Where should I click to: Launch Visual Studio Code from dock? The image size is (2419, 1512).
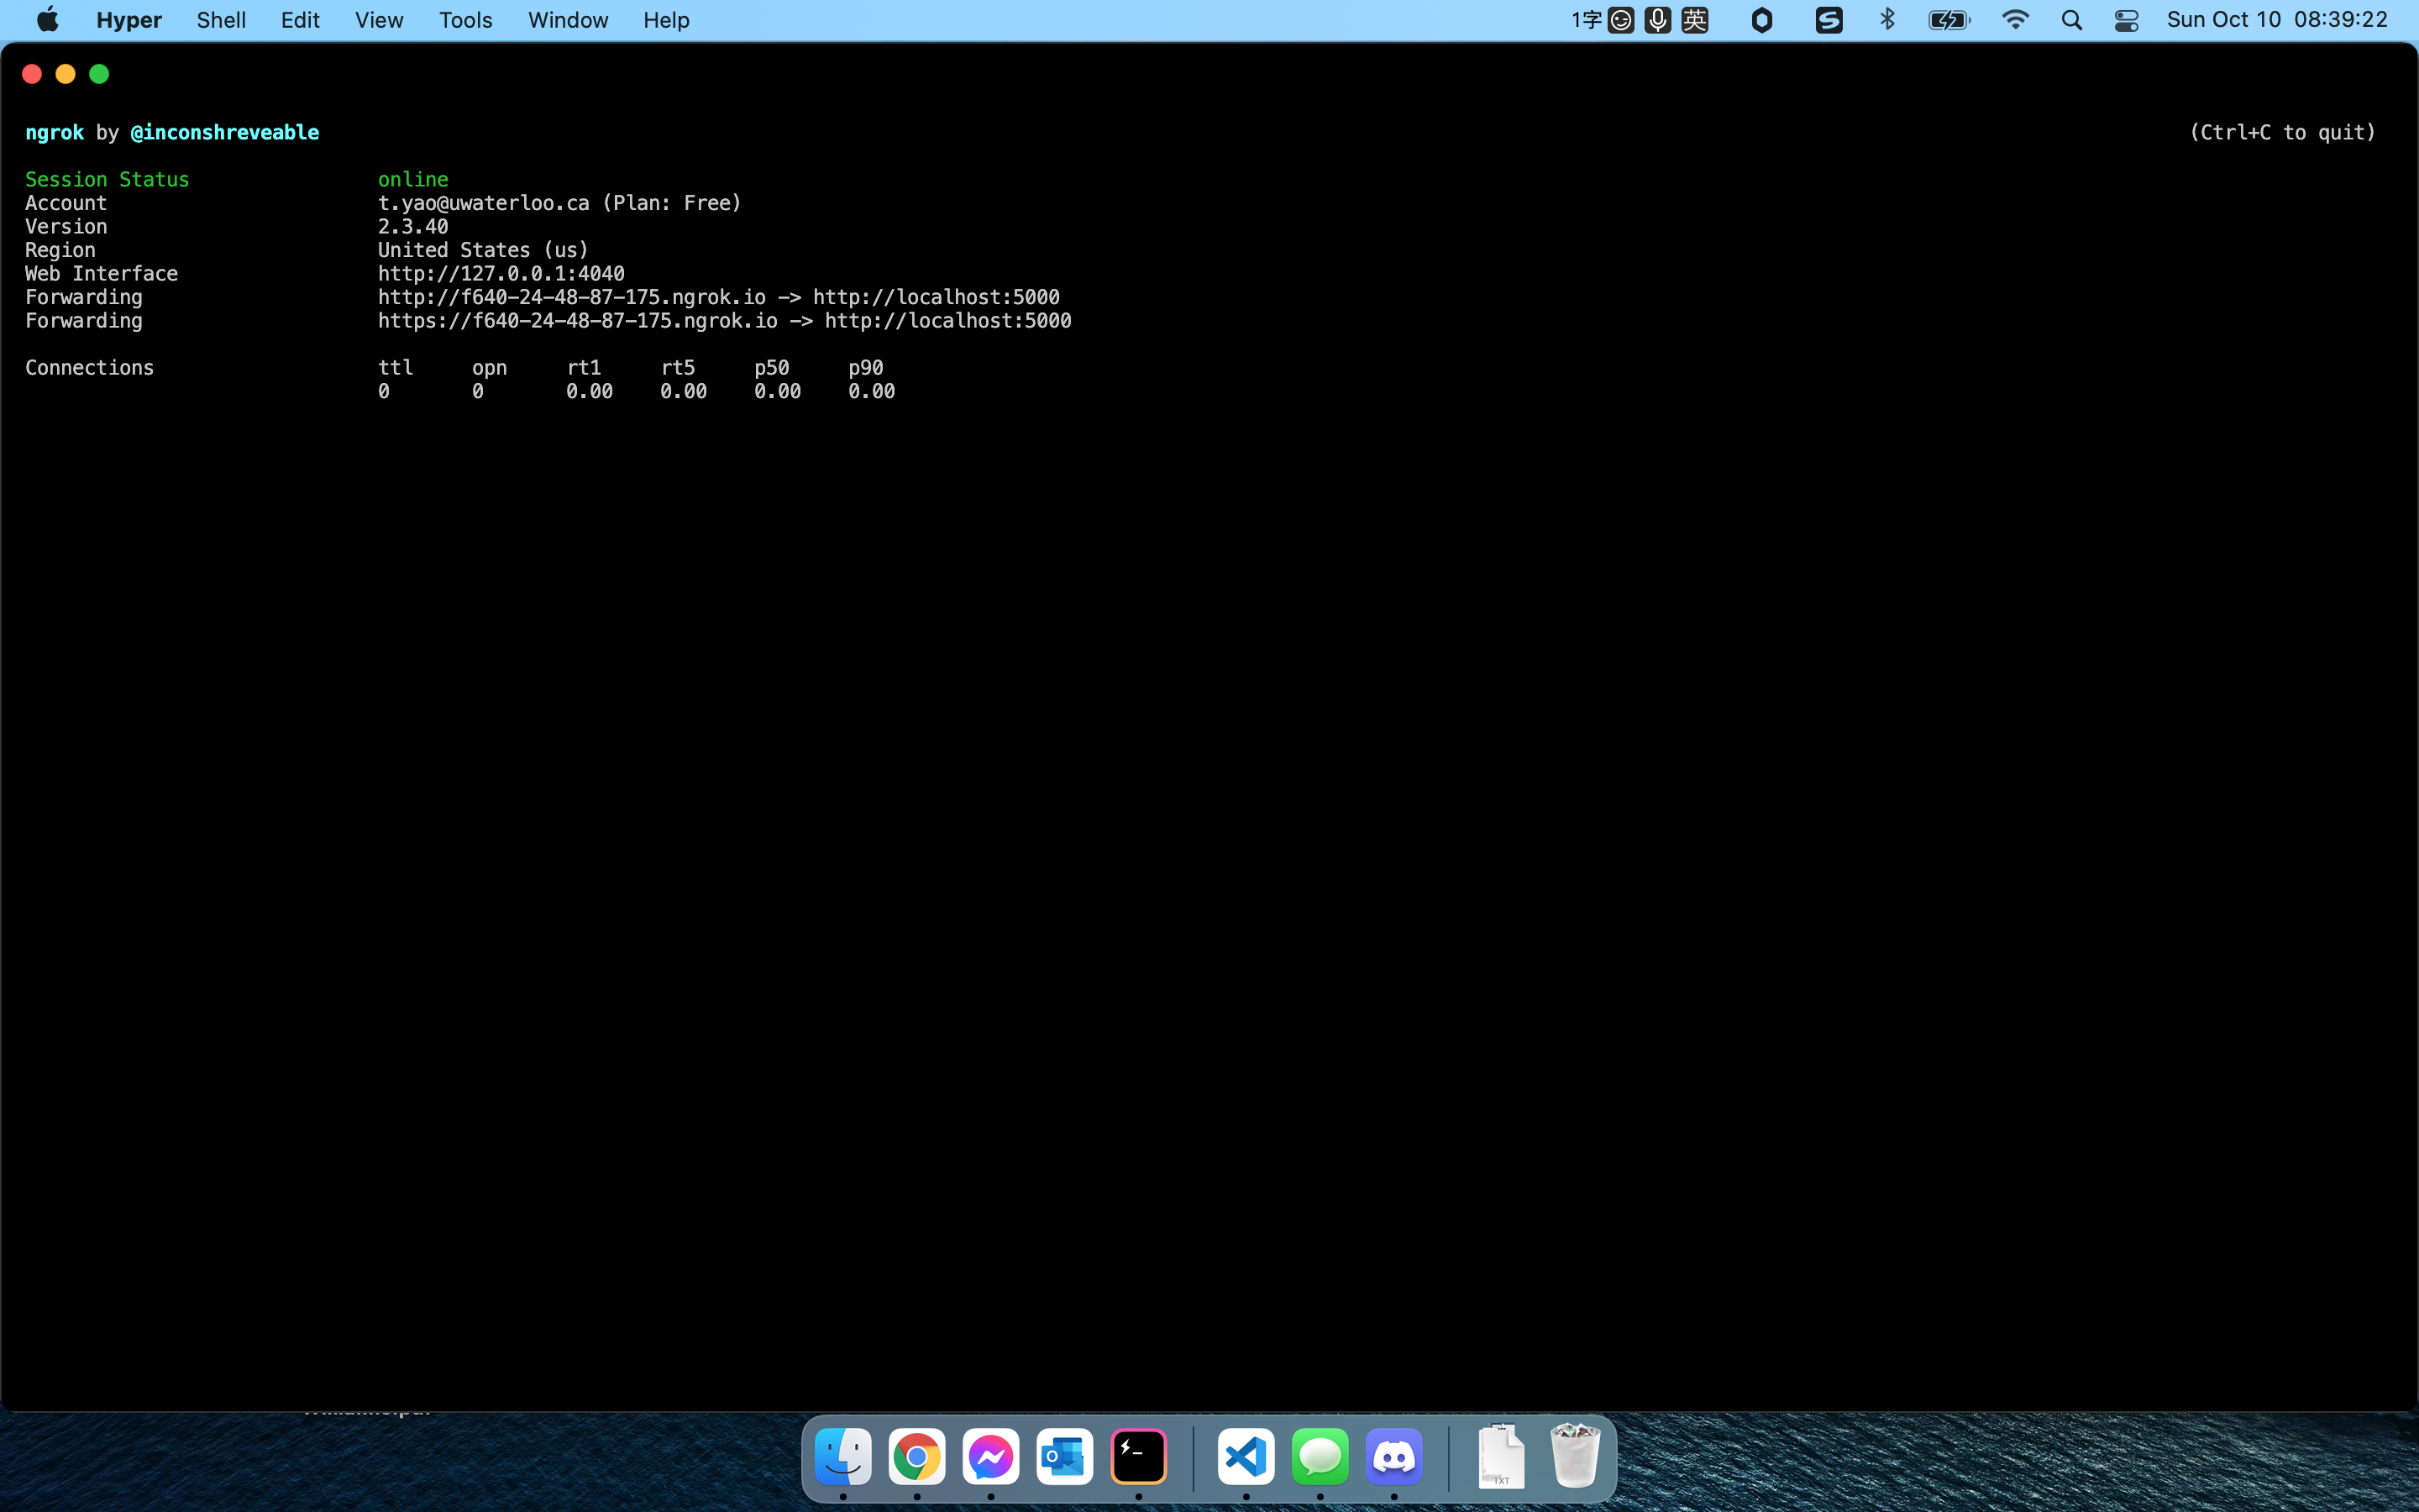point(1246,1457)
